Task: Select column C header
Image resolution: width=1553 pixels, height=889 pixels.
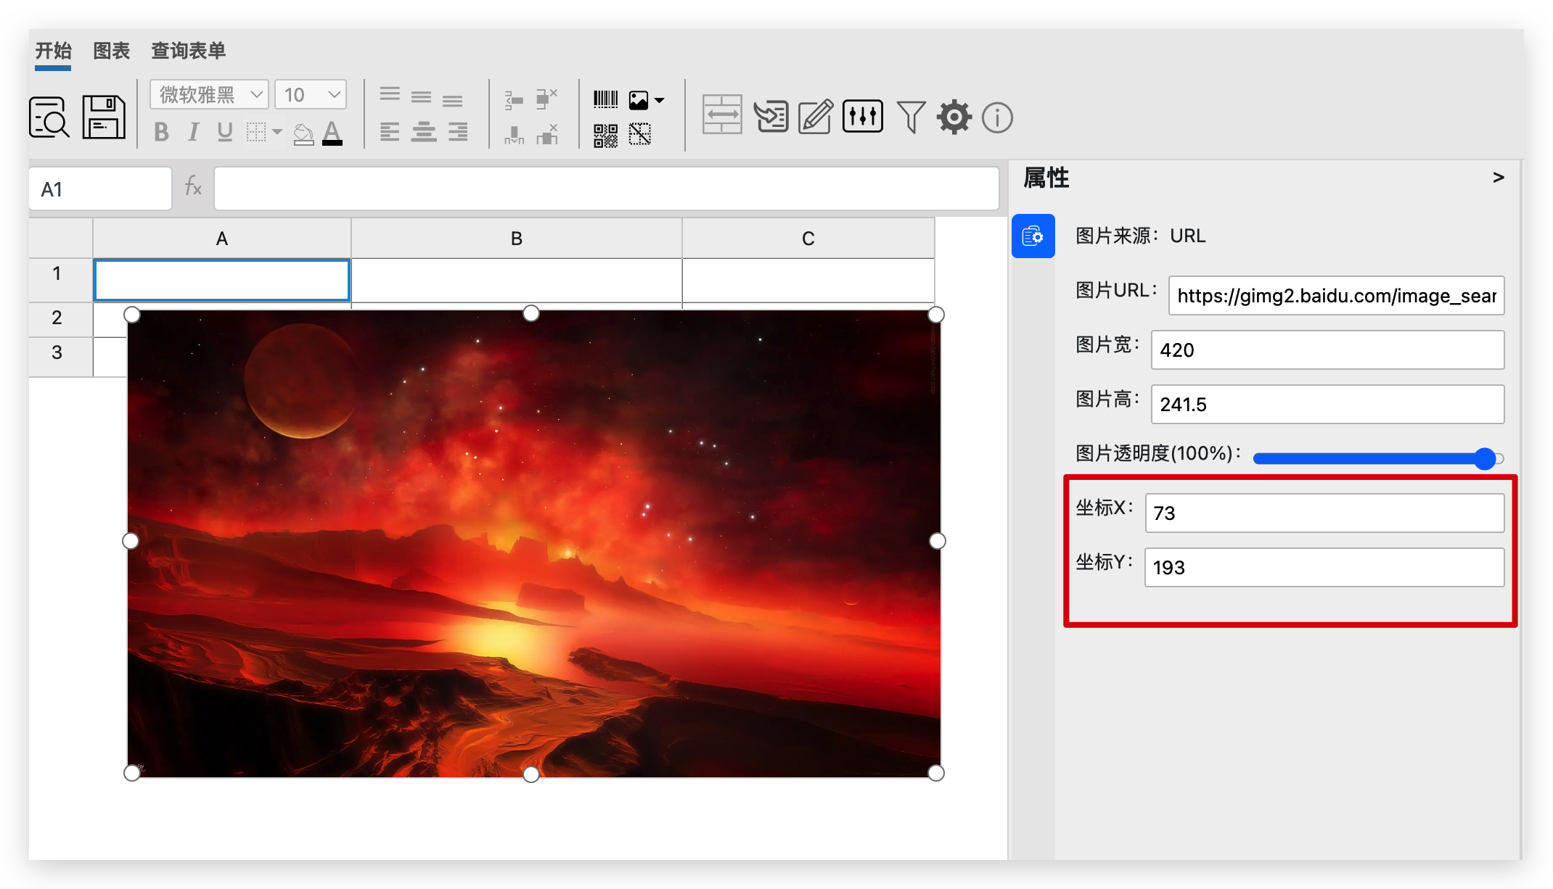Action: pyautogui.click(x=808, y=239)
